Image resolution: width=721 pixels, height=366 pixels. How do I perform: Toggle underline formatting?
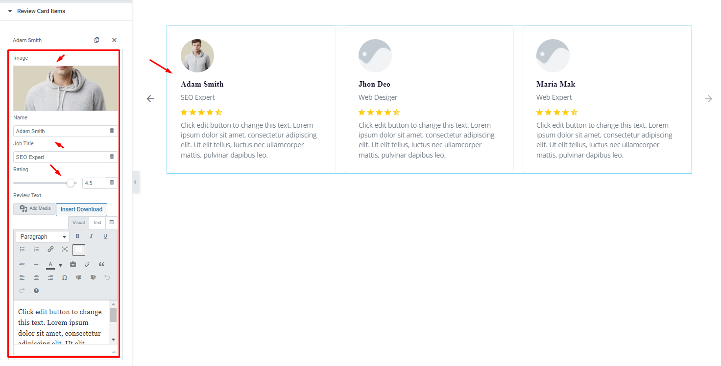[105, 236]
